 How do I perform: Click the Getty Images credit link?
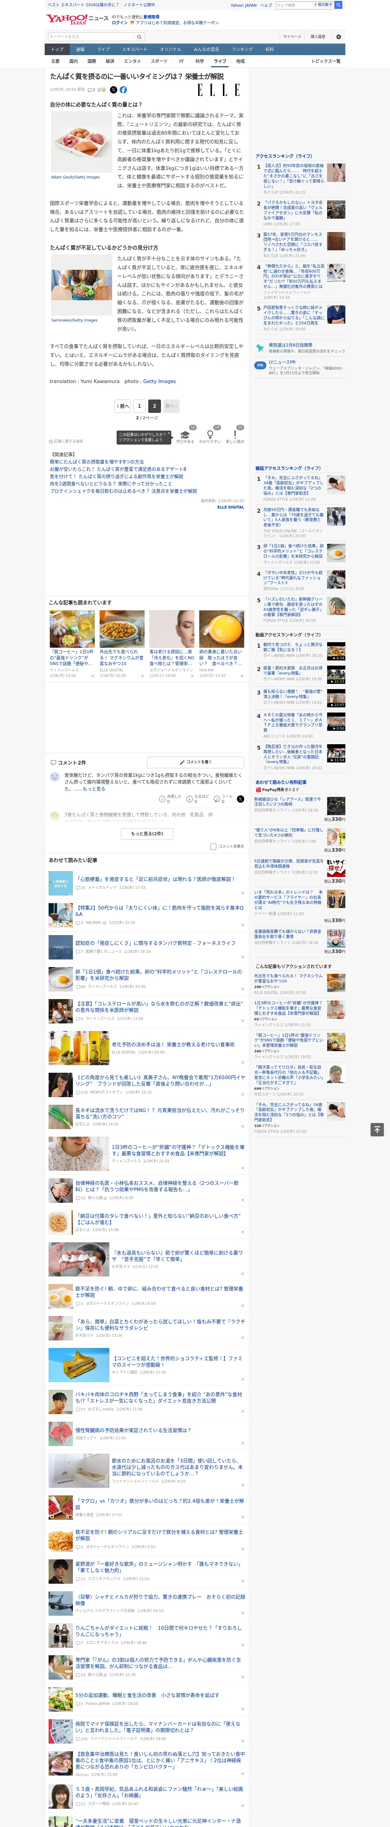point(159,382)
